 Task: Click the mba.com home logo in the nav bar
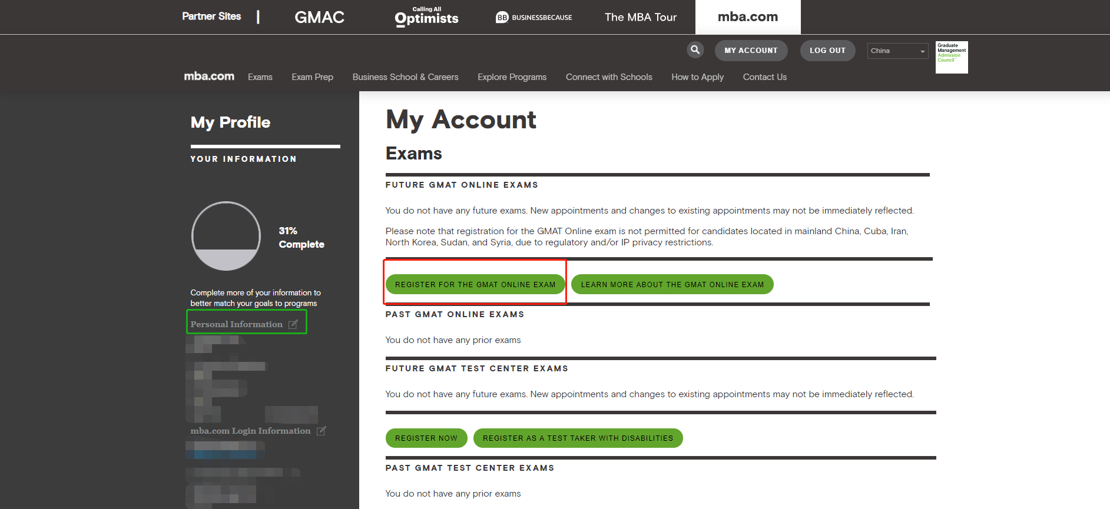point(209,76)
